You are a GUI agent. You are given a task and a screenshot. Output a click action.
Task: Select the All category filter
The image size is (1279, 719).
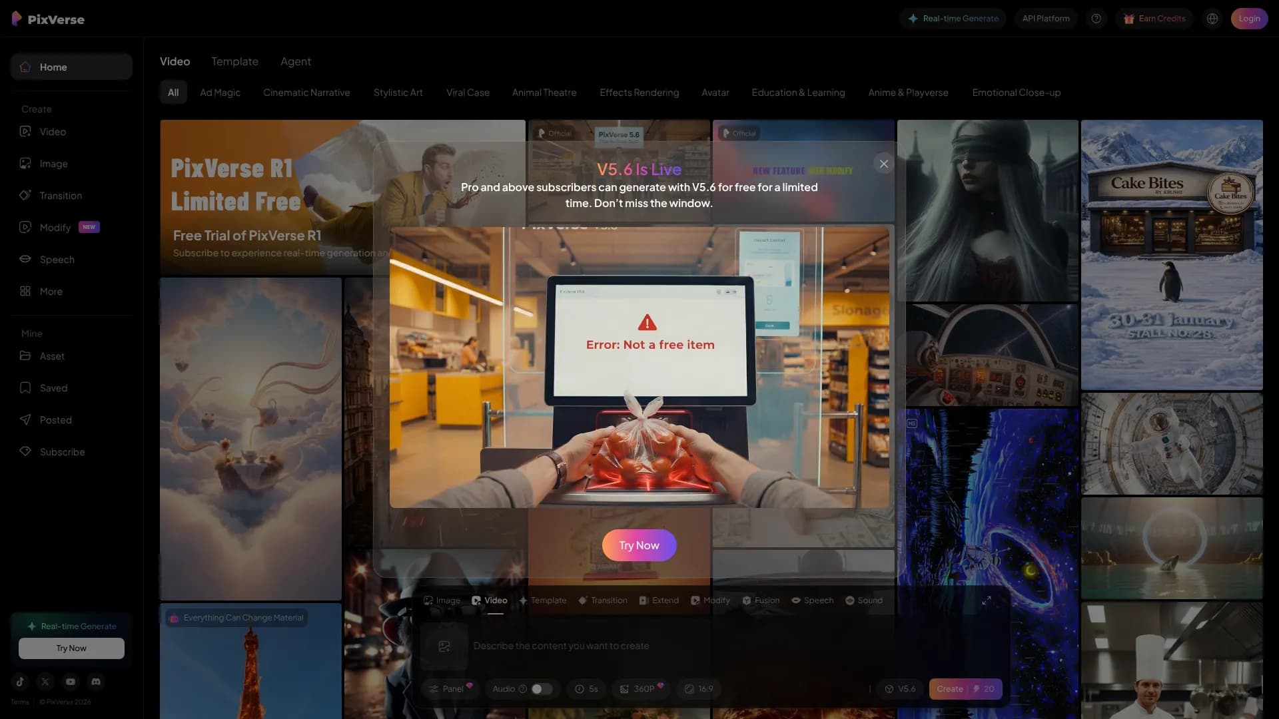click(173, 93)
